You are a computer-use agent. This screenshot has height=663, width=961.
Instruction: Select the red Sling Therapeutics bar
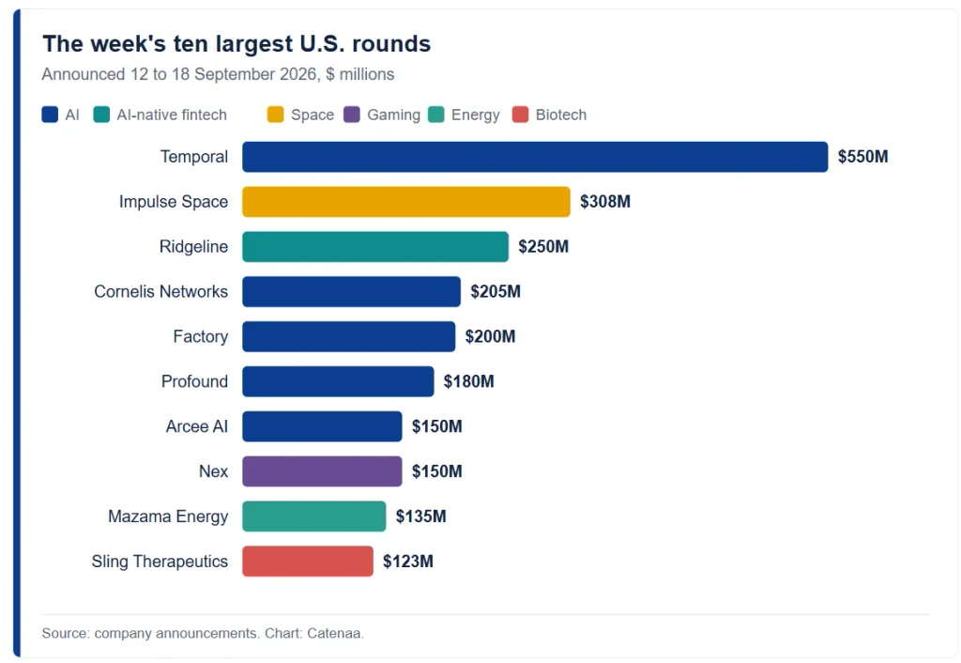308,562
